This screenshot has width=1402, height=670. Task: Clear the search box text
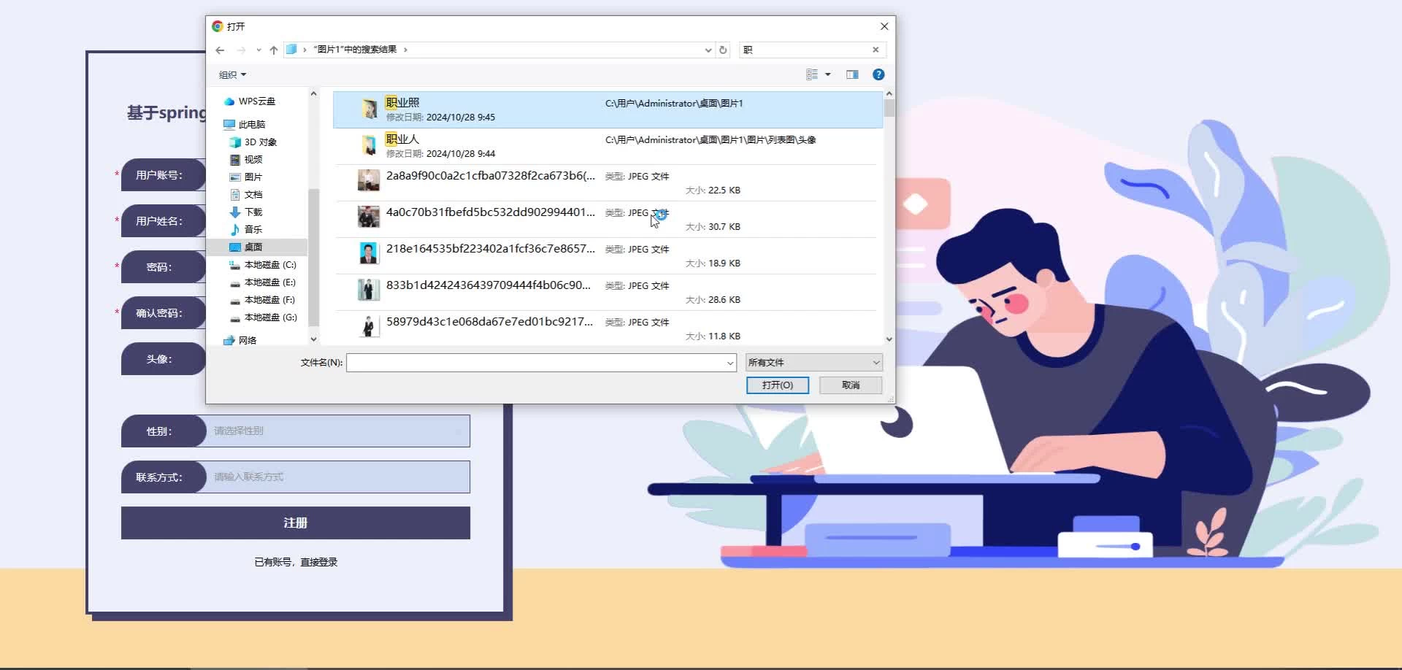coord(876,50)
